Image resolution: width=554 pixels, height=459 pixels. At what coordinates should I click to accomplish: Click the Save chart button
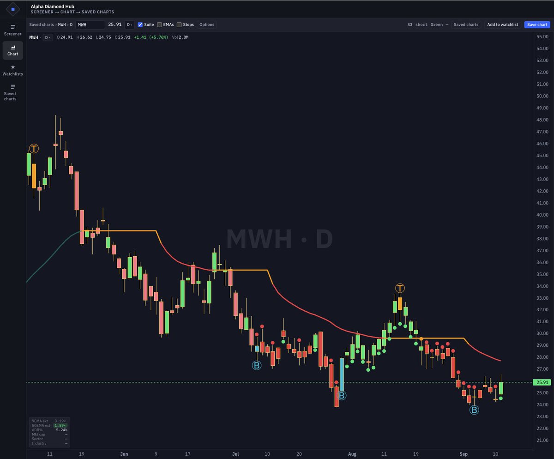click(537, 24)
